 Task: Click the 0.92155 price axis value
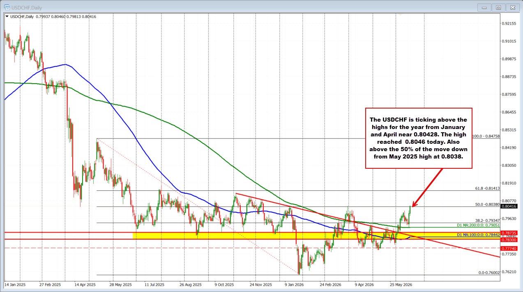pos(509,23)
